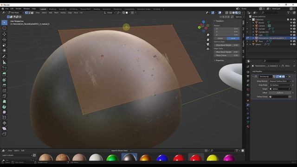
Task: Select the Add Cube tool
Action: (x=4, y=68)
